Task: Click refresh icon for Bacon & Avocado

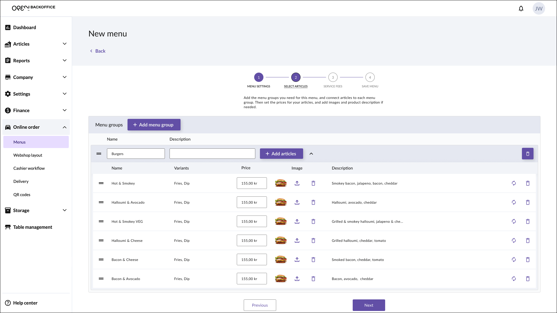Action: pyautogui.click(x=514, y=279)
